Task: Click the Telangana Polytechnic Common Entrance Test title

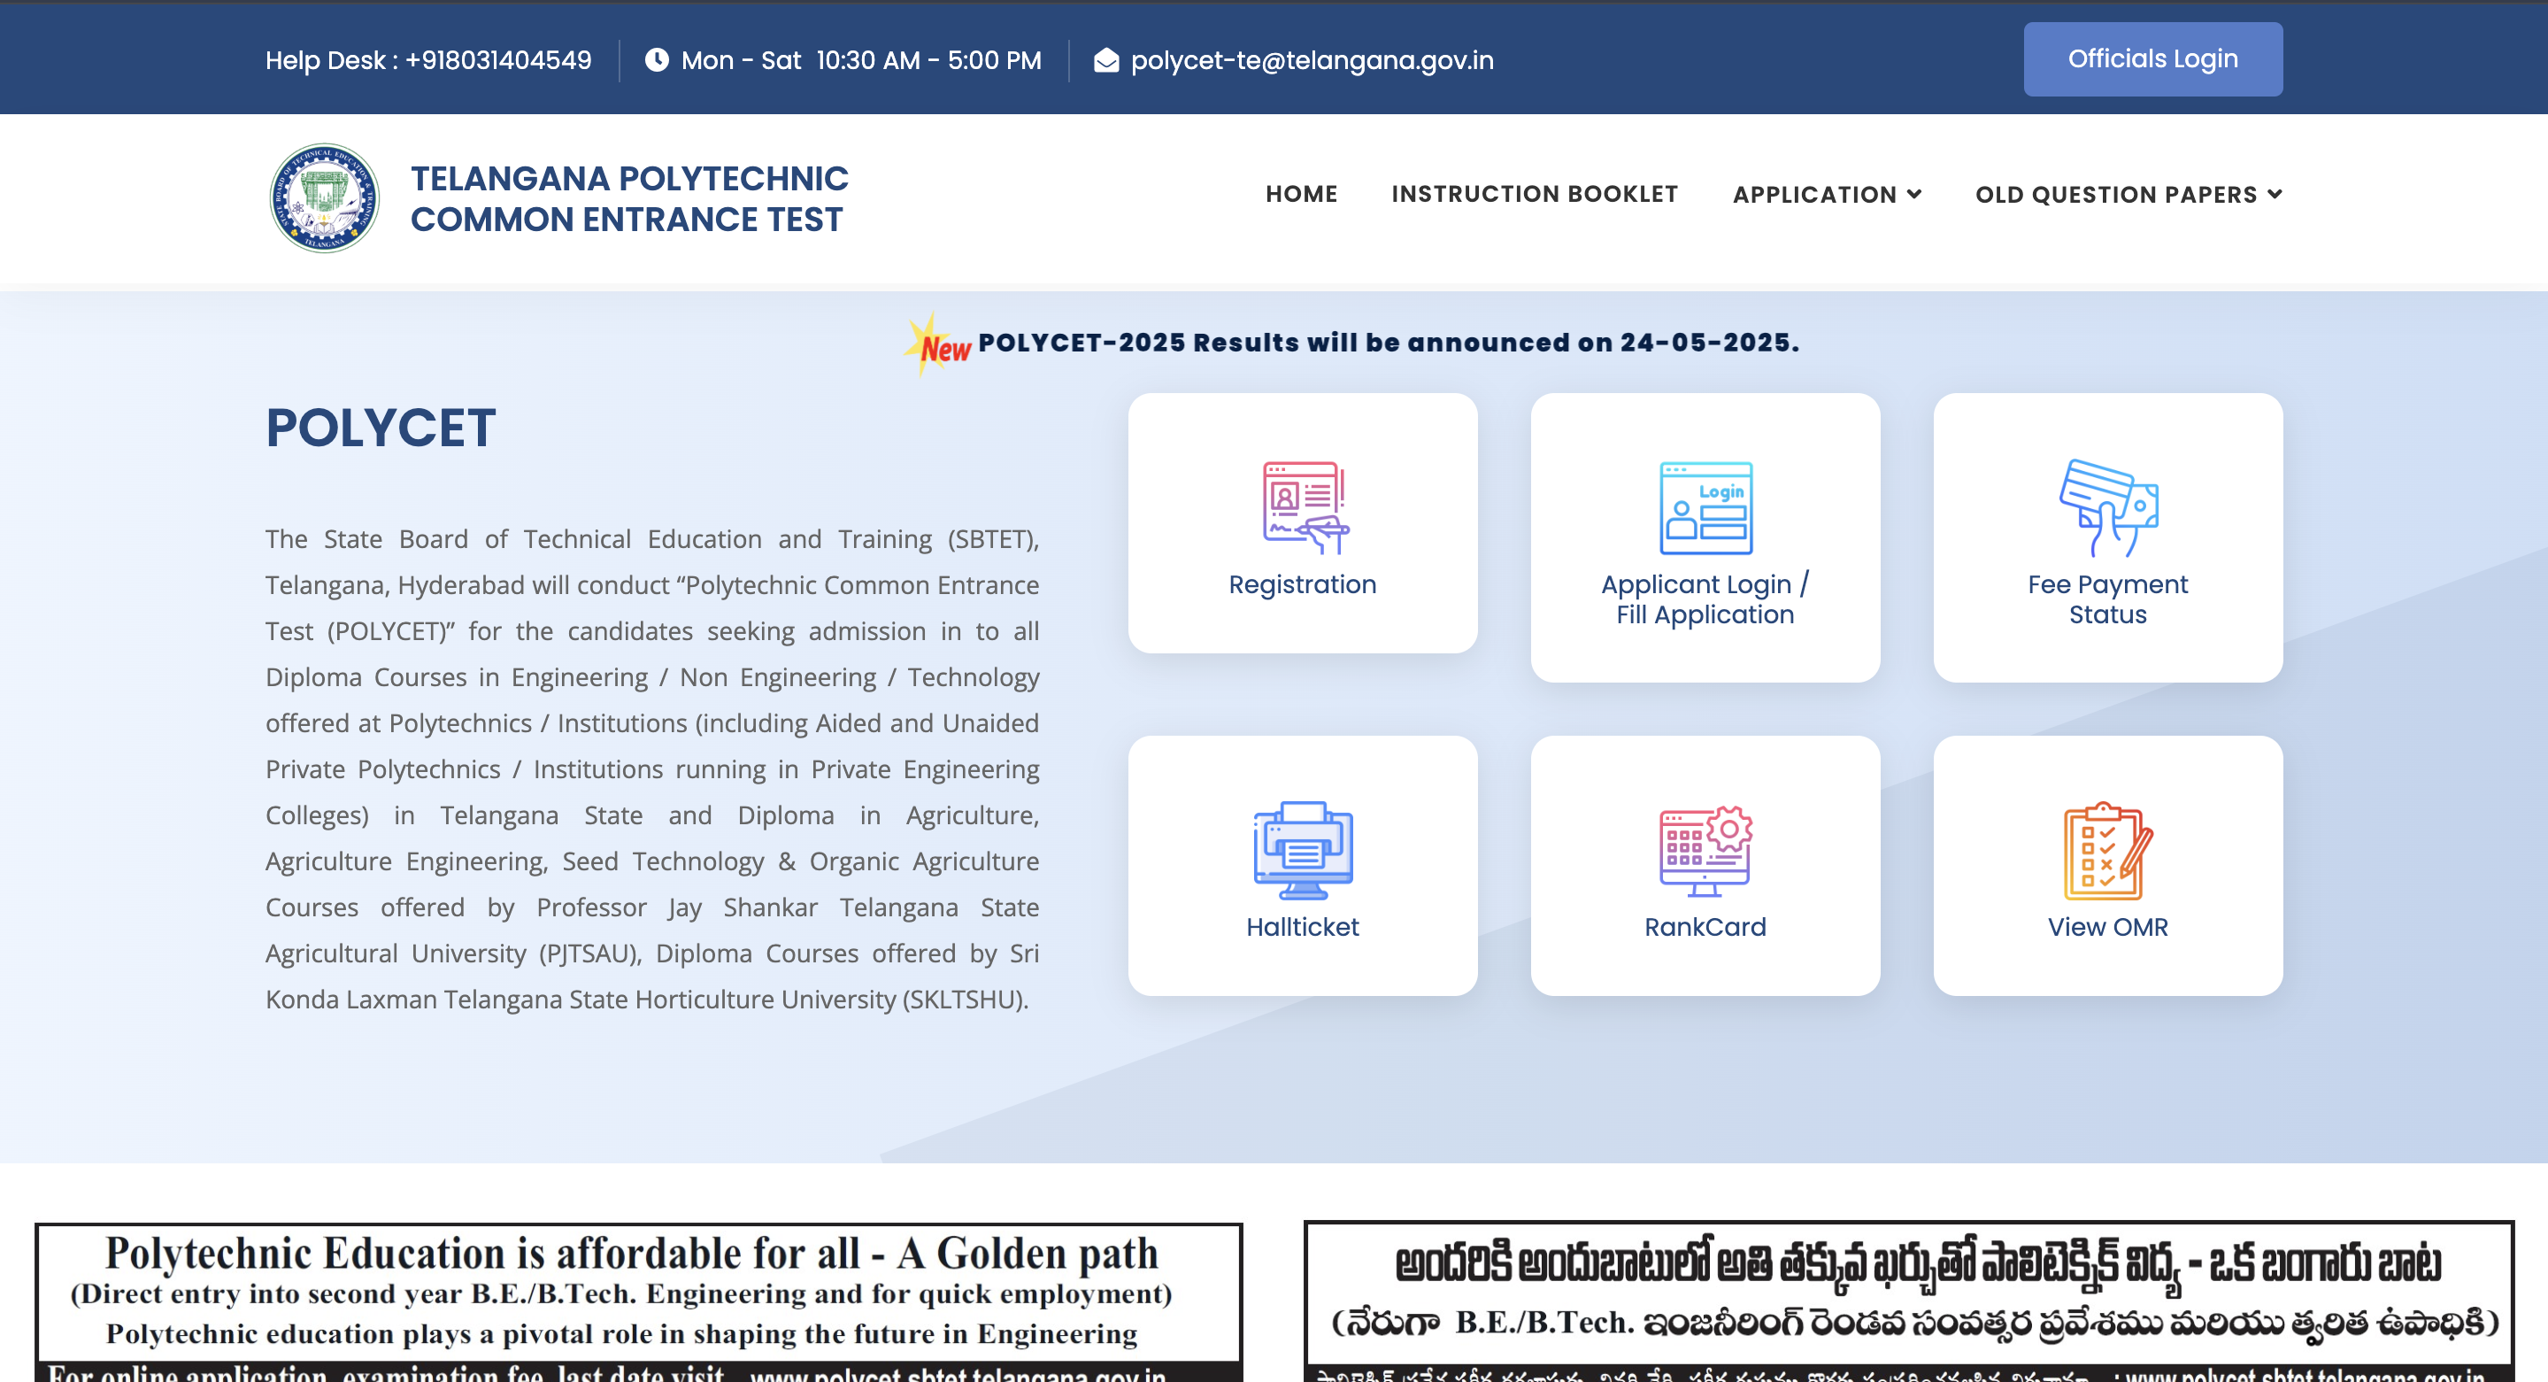Action: coord(629,199)
